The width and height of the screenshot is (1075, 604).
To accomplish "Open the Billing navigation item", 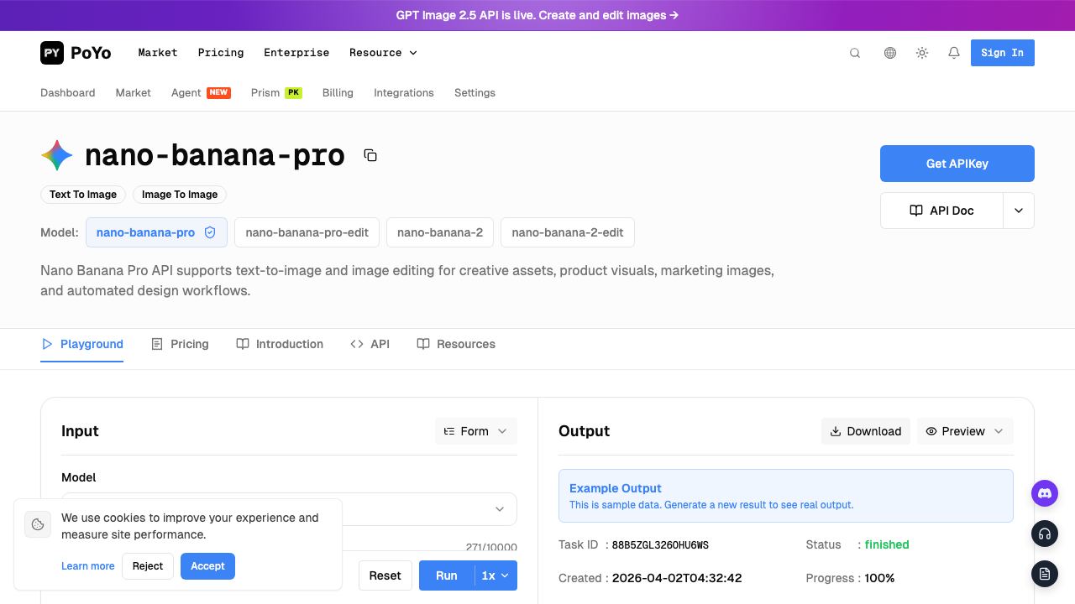I will pos(338,92).
